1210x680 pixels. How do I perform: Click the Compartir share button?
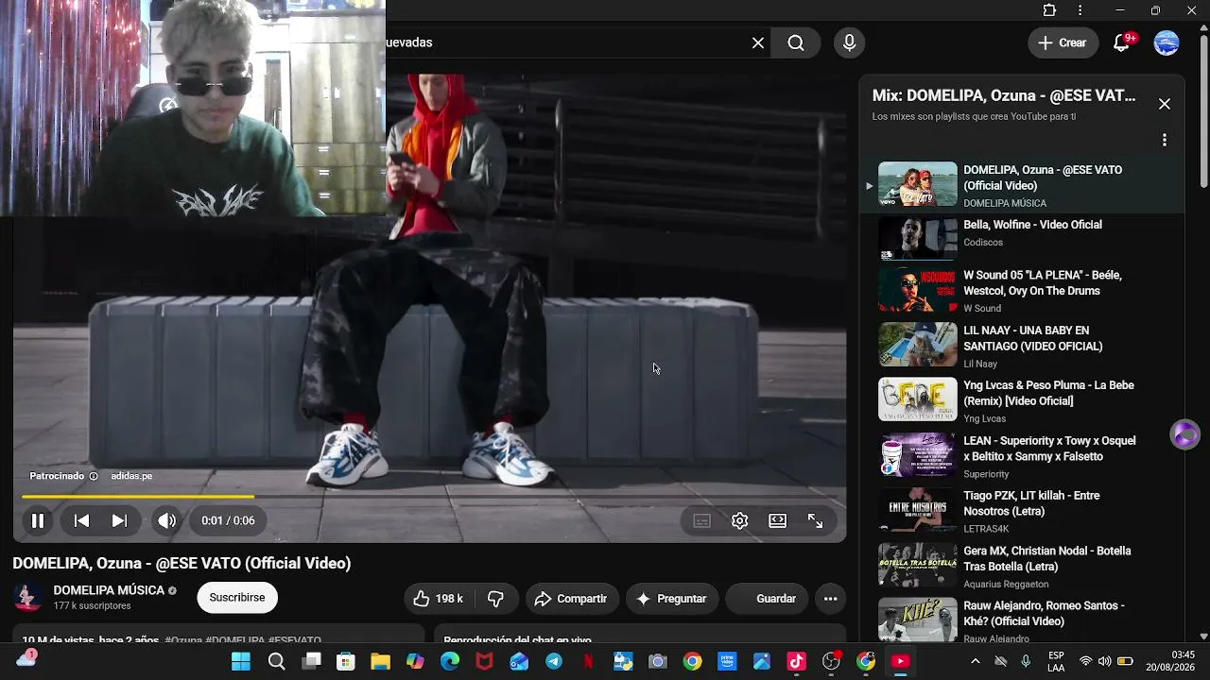[570, 599]
